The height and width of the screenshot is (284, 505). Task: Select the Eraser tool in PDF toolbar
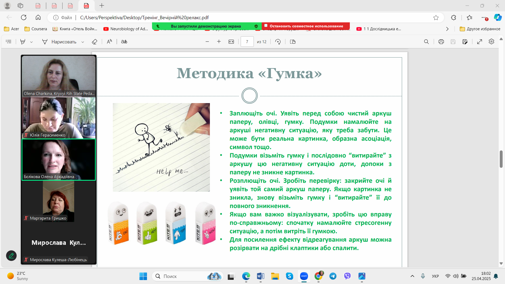[x=94, y=42]
